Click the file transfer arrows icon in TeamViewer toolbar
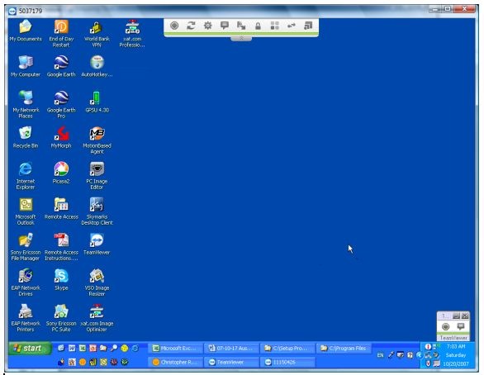This screenshot has height=375, width=484. [x=241, y=26]
